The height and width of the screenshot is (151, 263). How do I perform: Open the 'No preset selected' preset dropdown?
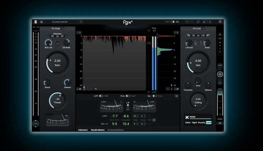(61, 22)
